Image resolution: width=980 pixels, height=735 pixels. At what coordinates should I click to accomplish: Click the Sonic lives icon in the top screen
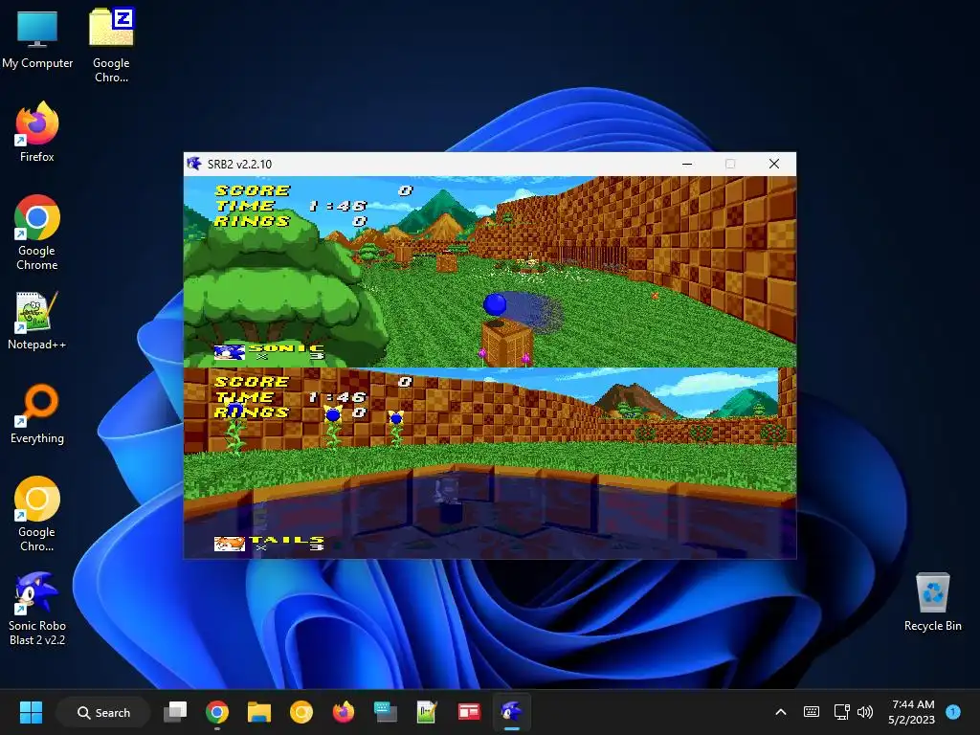(229, 352)
